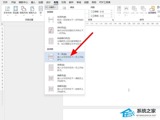Screen dimensions: 160x120
Task: Click the 连续 section break icon
Action: [51, 67]
